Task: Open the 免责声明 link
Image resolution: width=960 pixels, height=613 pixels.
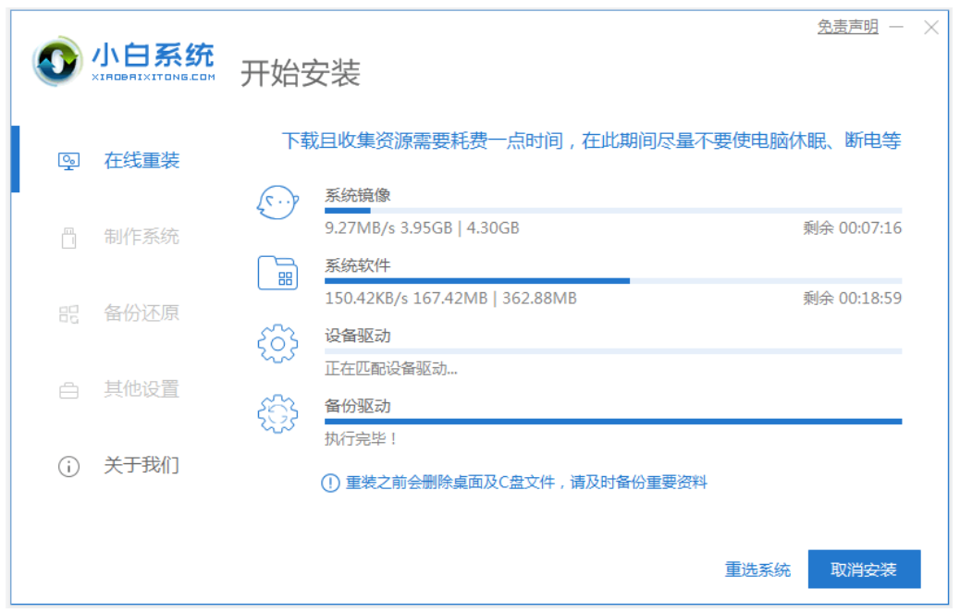Action: click(847, 27)
